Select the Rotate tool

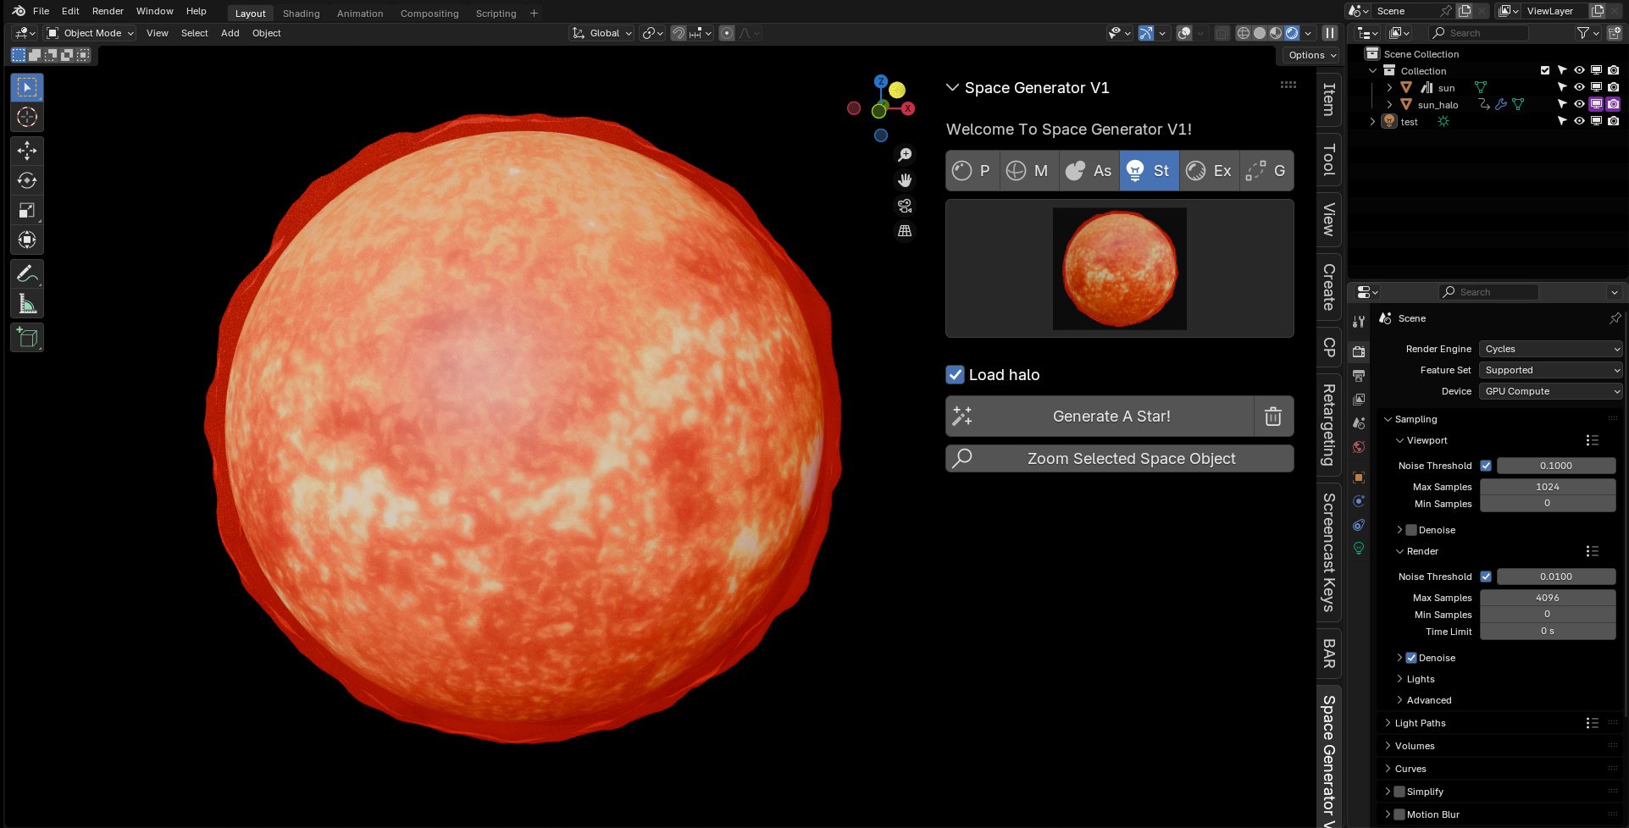(27, 179)
